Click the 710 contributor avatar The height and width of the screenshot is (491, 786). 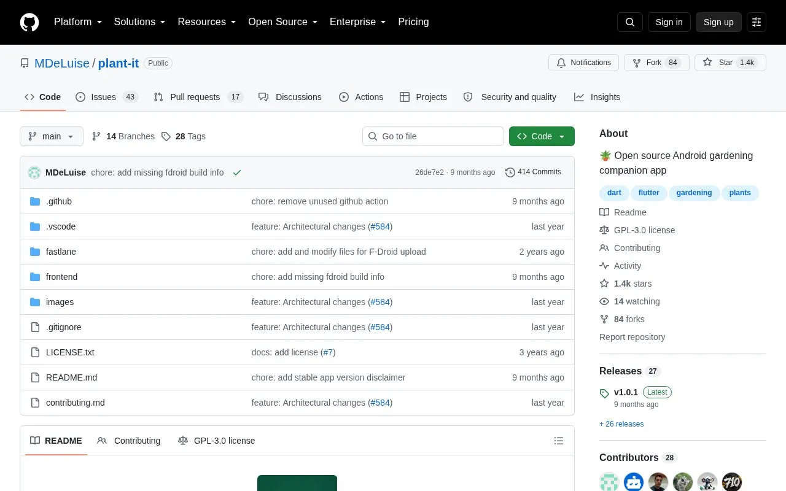pyautogui.click(x=732, y=482)
